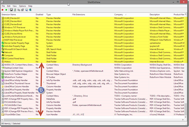Click the Save Selected Items floppy icon
Image resolution: width=189 pixels, height=127 pixels.
(11, 10)
